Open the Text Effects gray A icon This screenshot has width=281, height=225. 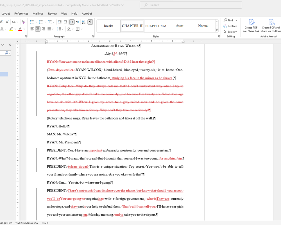[x=2, y=29]
